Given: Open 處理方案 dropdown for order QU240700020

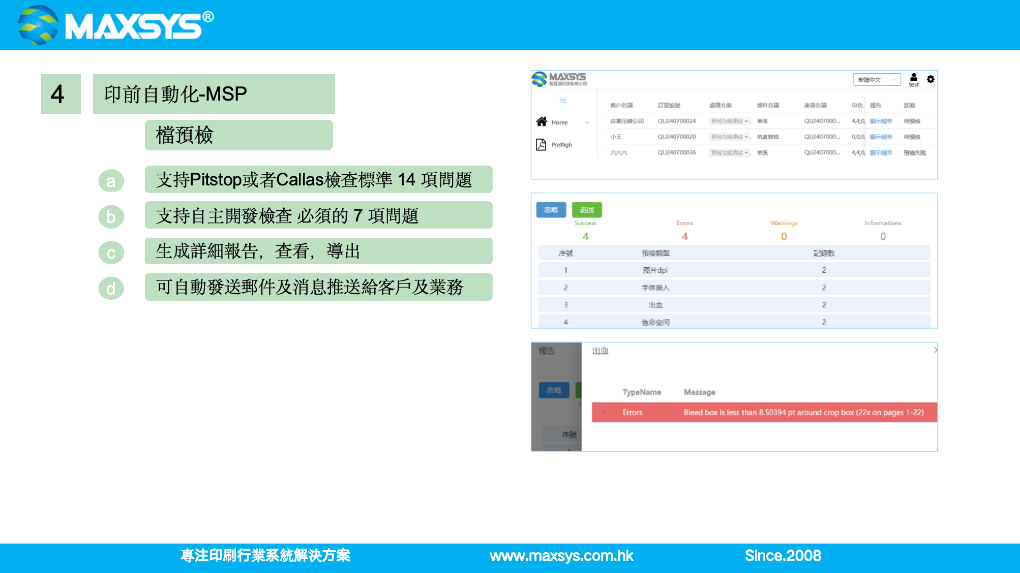Looking at the screenshot, I should (x=730, y=137).
